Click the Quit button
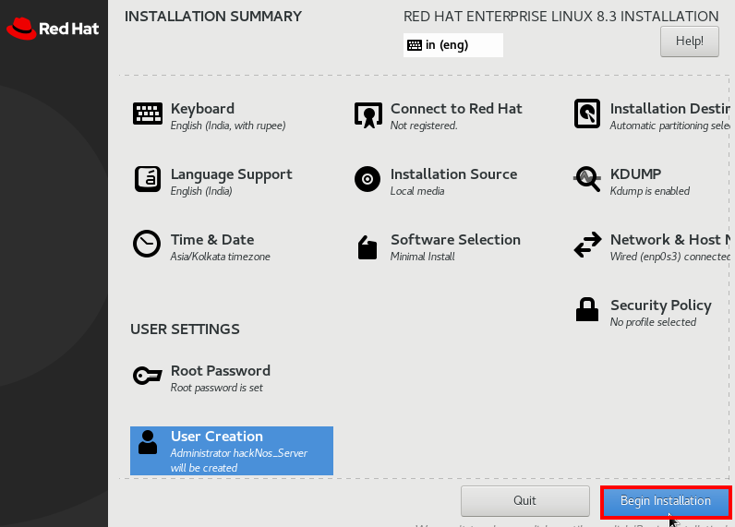Viewport: 735px width, 527px height. point(525,501)
